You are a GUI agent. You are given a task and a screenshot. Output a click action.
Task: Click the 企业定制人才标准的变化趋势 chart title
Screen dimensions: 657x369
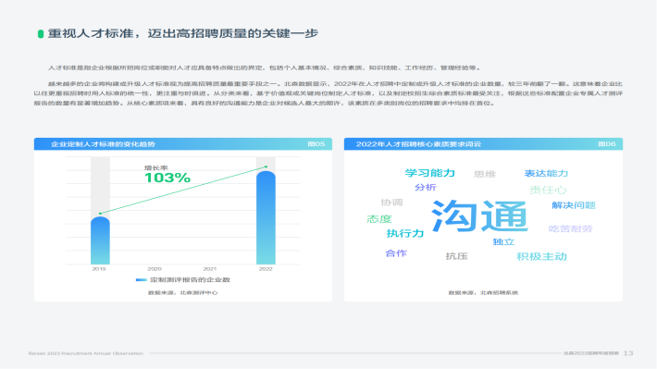pyautogui.click(x=103, y=144)
